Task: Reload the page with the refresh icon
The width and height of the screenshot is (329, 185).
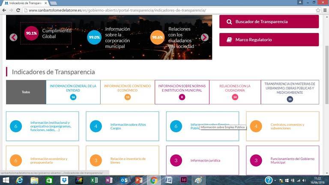Action: 18,10
